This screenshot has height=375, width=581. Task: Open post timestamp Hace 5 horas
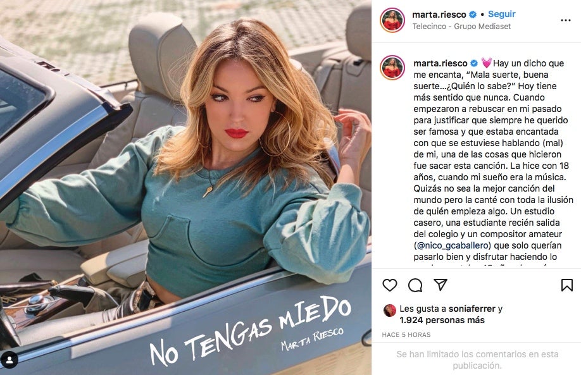pyautogui.click(x=406, y=335)
